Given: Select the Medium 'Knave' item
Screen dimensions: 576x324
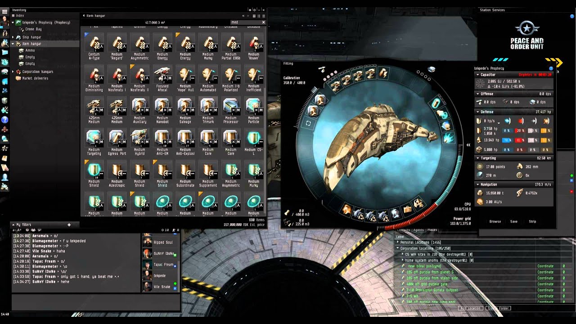Looking at the screenshot, I should tap(254, 47).
